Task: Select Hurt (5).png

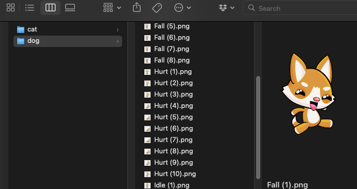Action: (x=173, y=117)
